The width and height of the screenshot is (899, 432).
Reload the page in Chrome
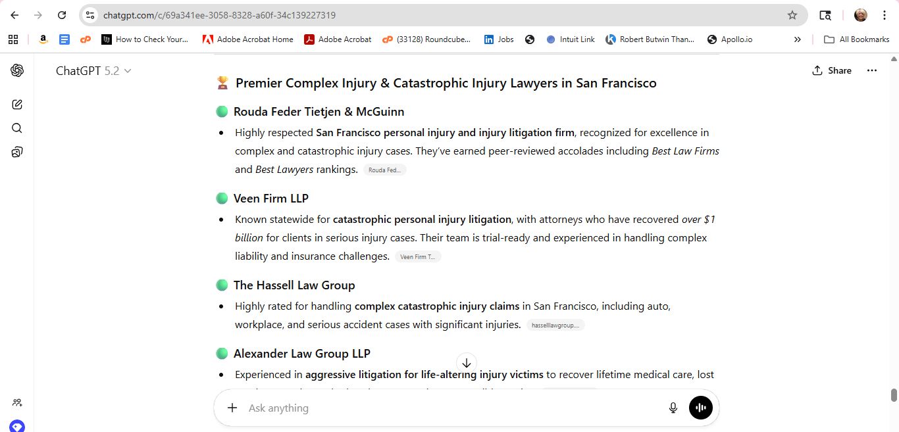coord(62,15)
